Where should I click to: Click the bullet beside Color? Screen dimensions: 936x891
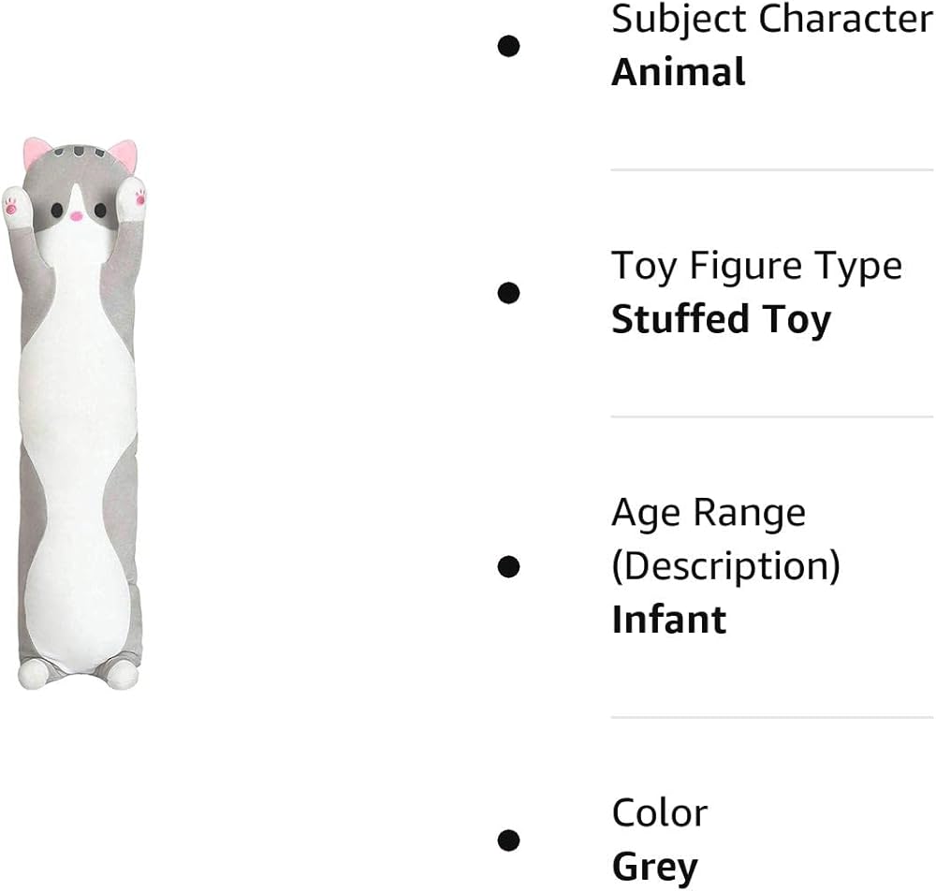point(508,839)
